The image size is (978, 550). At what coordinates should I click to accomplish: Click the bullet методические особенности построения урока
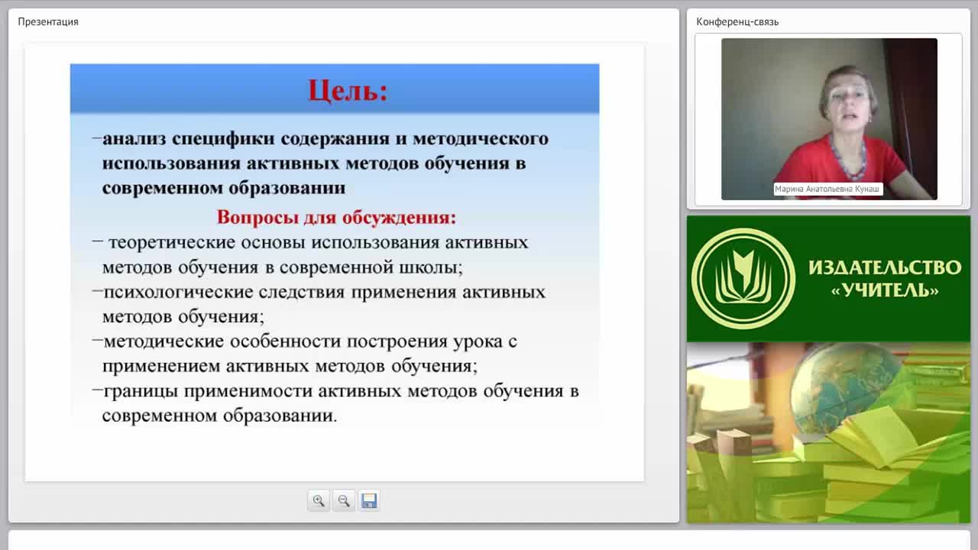tap(305, 353)
